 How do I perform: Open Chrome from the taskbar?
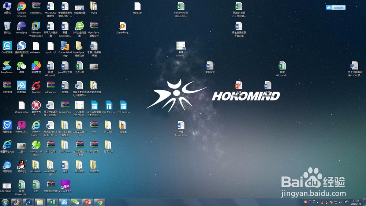100,202
